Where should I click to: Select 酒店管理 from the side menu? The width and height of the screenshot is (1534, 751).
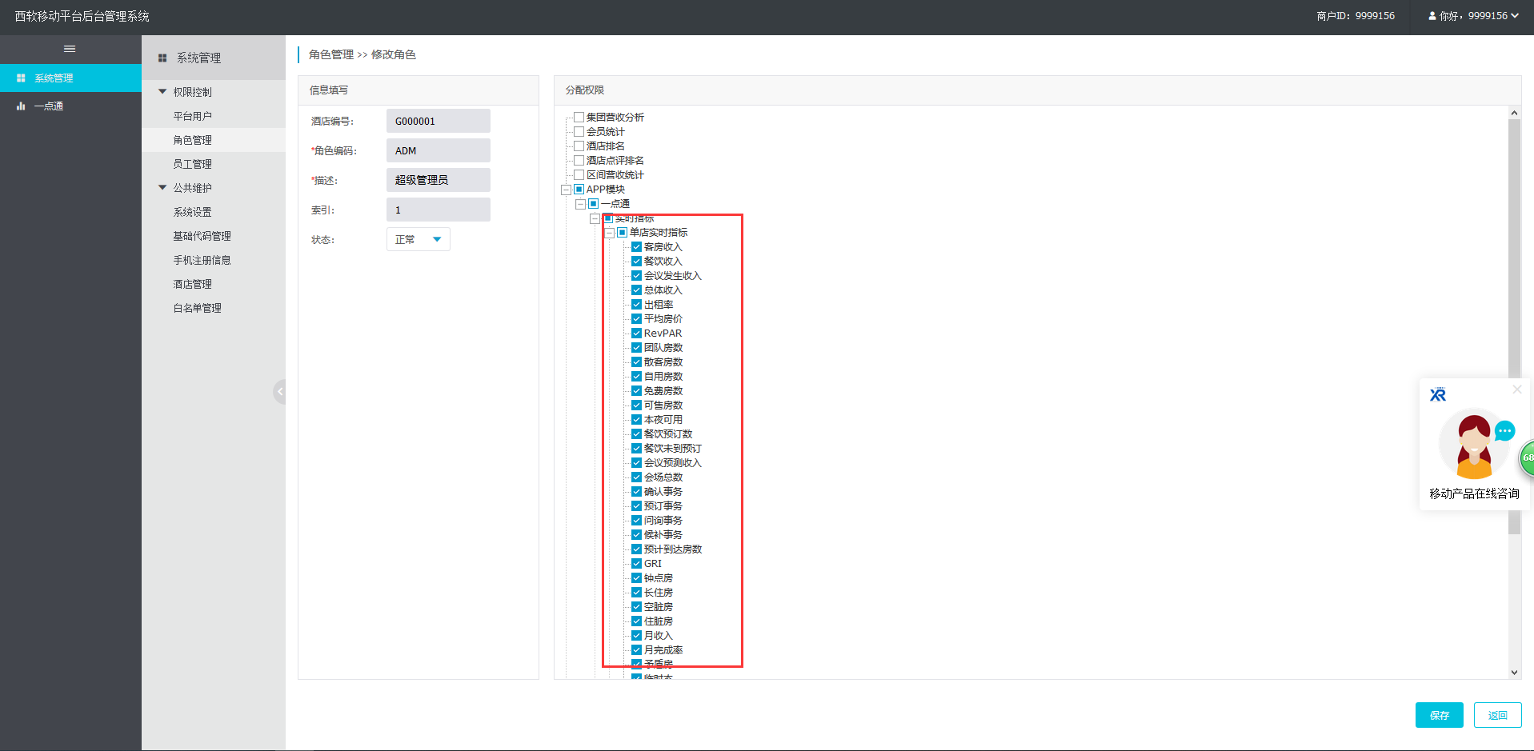click(193, 284)
